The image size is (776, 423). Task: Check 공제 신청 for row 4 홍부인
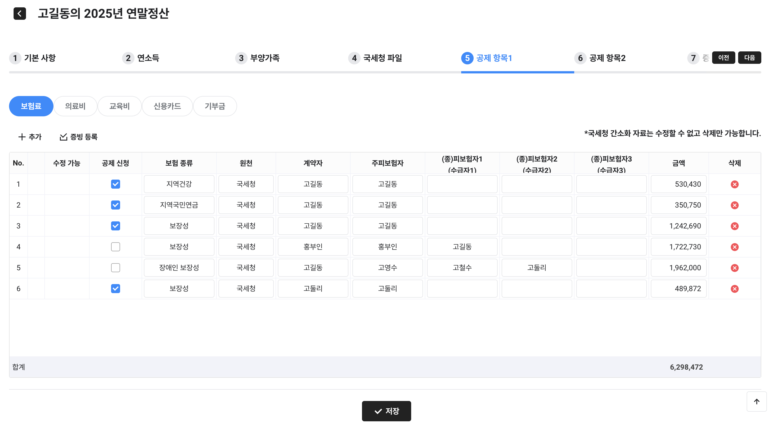(x=115, y=247)
